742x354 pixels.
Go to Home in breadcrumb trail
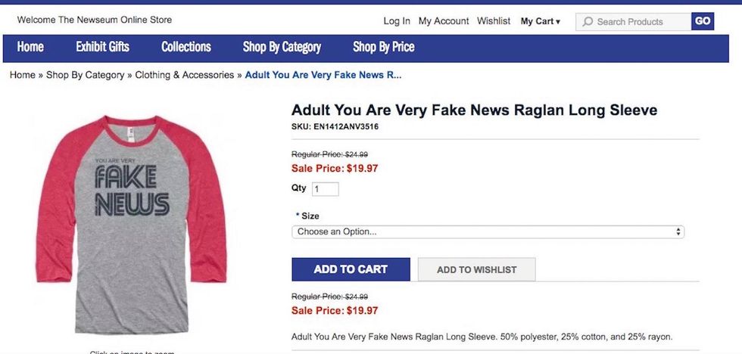[x=22, y=75]
